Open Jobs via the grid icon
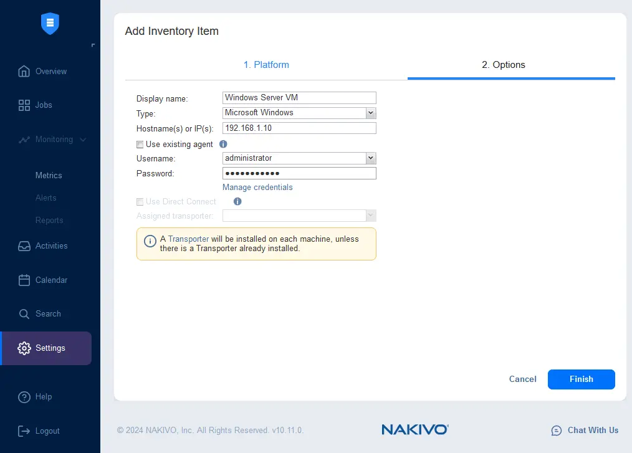This screenshot has width=632, height=453. pyautogui.click(x=24, y=105)
